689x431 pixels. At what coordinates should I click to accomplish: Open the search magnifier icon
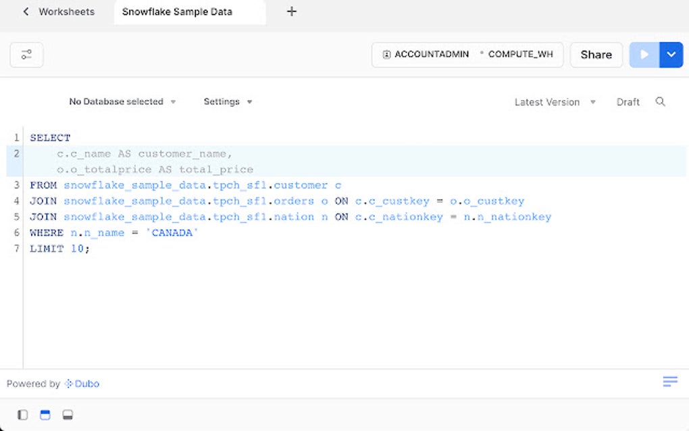(661, 102)
